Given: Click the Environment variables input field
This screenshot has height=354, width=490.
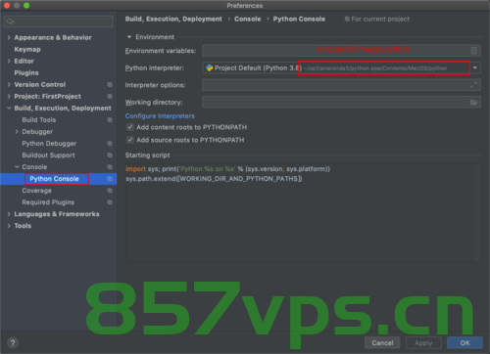Looking at the screenshot, I should [341, 51].
